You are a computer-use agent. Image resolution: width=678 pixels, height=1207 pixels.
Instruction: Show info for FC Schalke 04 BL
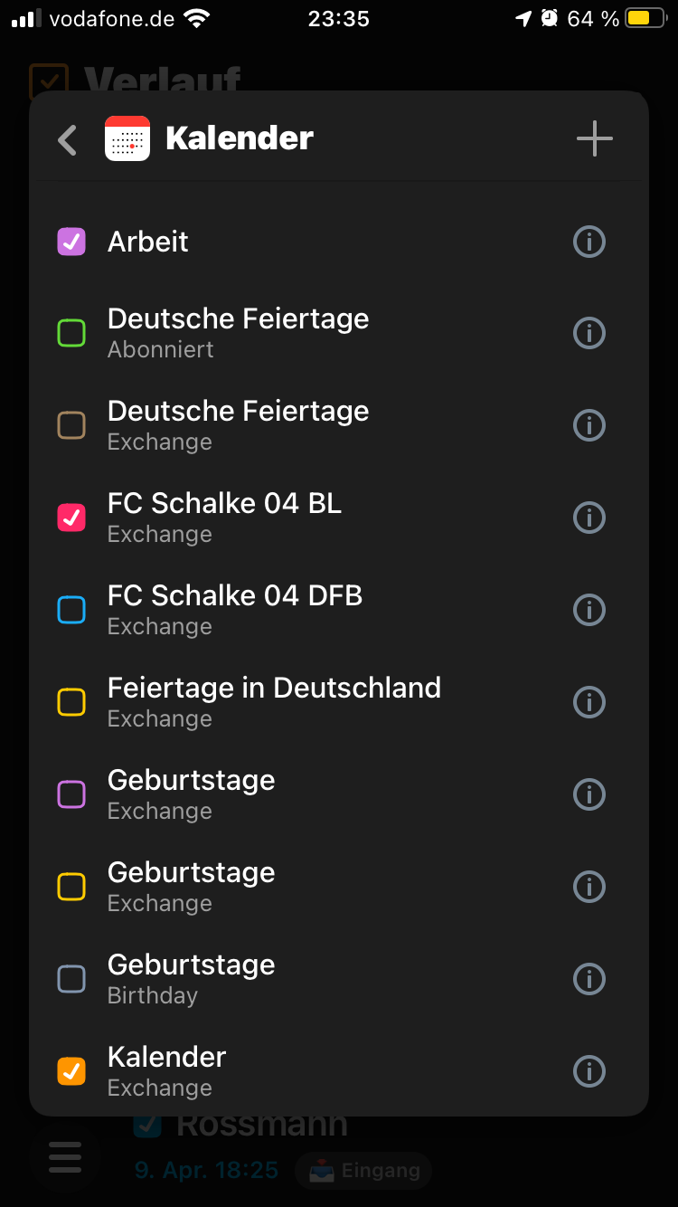pos(589,518)
